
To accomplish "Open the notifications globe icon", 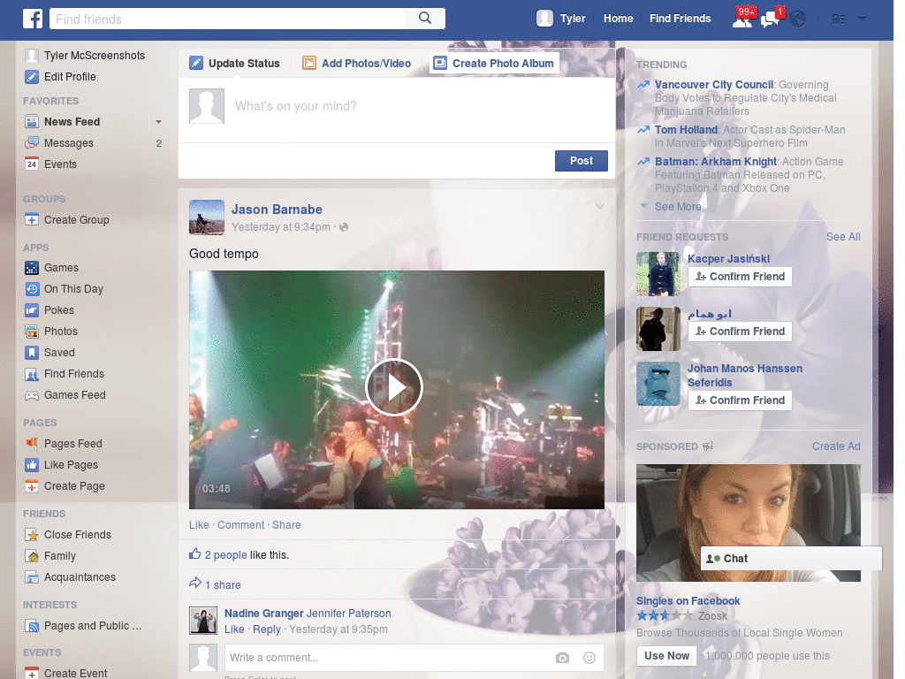I will (x=798, y=19).
